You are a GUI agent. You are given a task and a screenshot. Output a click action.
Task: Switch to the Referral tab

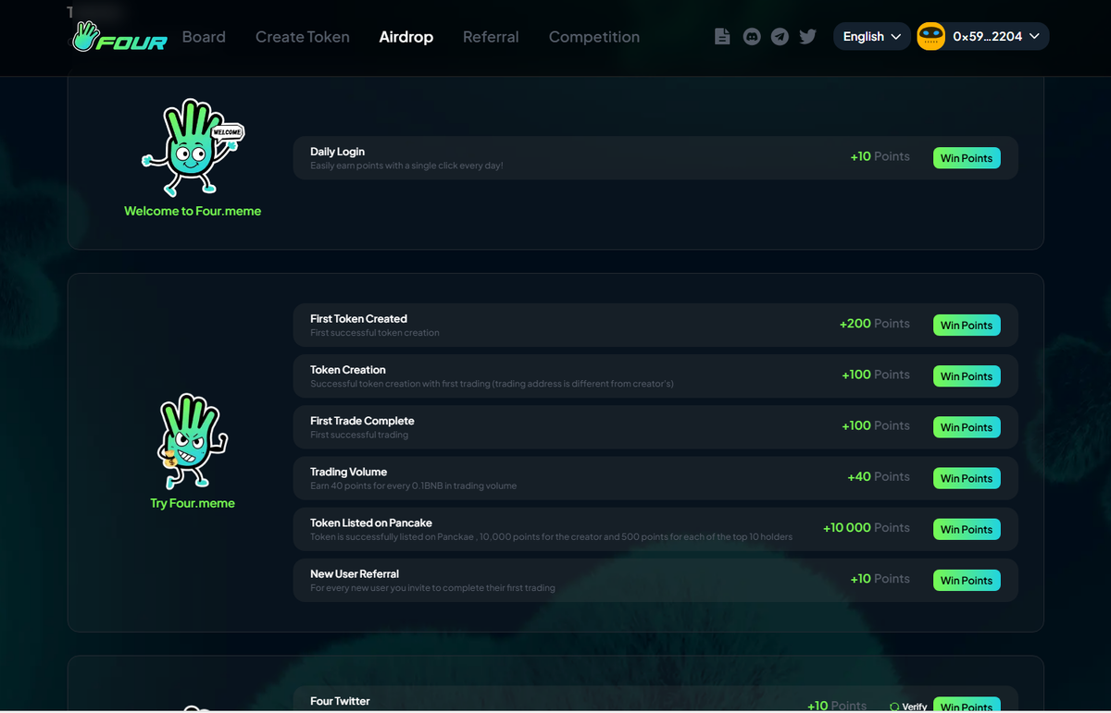click(x=491, y=37)
